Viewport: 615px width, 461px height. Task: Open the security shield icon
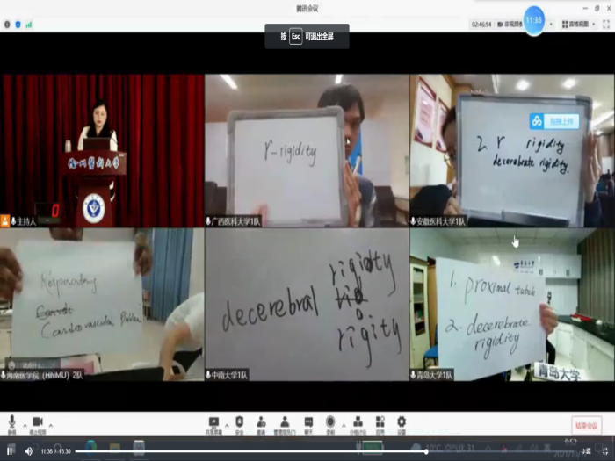238,422
